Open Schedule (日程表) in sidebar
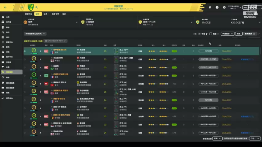The width and height of the screenshot is (262, 147). [x=11, y=62]
